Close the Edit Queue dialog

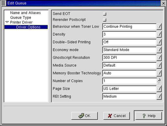pos(163,3)
